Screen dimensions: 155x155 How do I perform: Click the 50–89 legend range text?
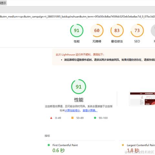(x=80, y=118)
